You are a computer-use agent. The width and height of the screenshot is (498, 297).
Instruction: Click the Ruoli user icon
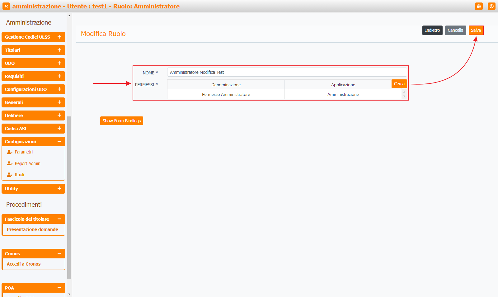coord(10,175)
